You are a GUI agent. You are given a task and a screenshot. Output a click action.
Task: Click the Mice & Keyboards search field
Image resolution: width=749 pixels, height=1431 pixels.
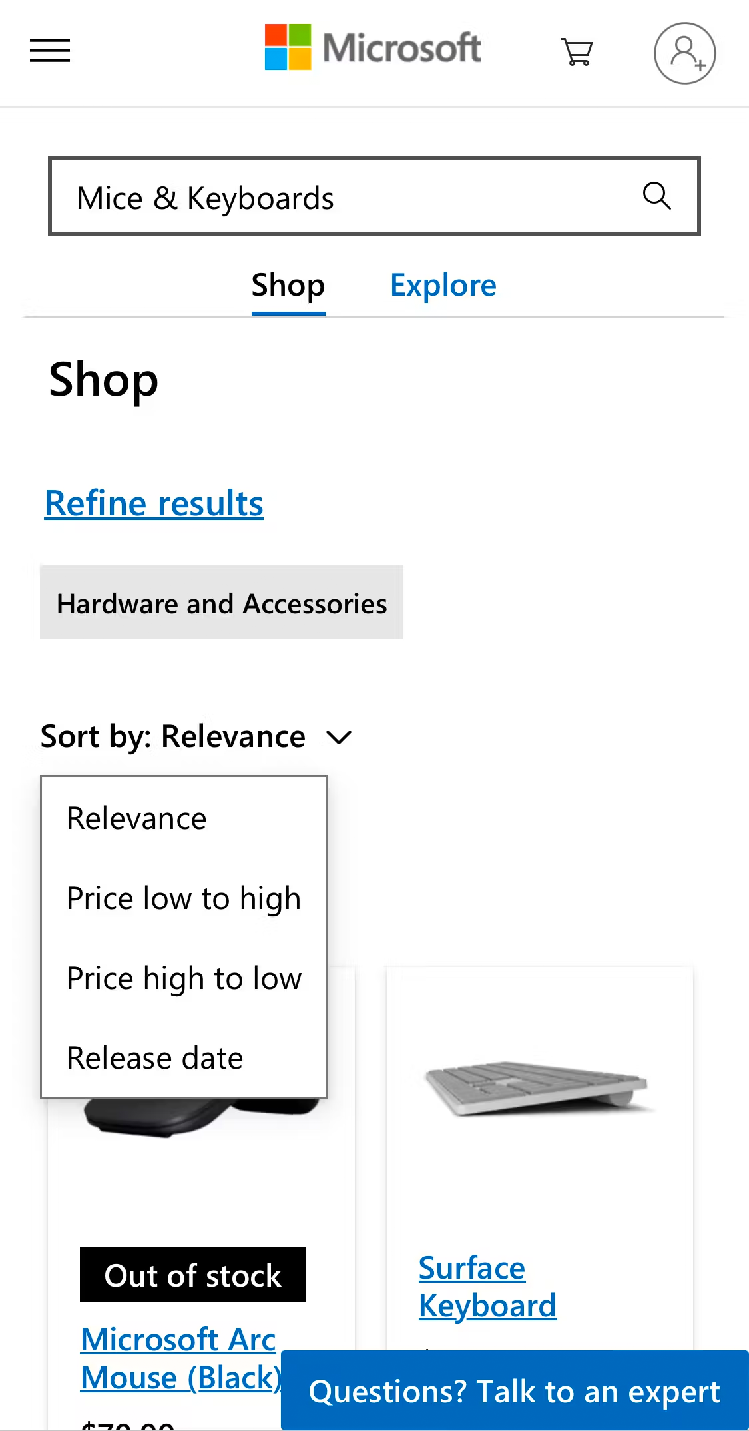pyautogui.click(x=346, y=198)
